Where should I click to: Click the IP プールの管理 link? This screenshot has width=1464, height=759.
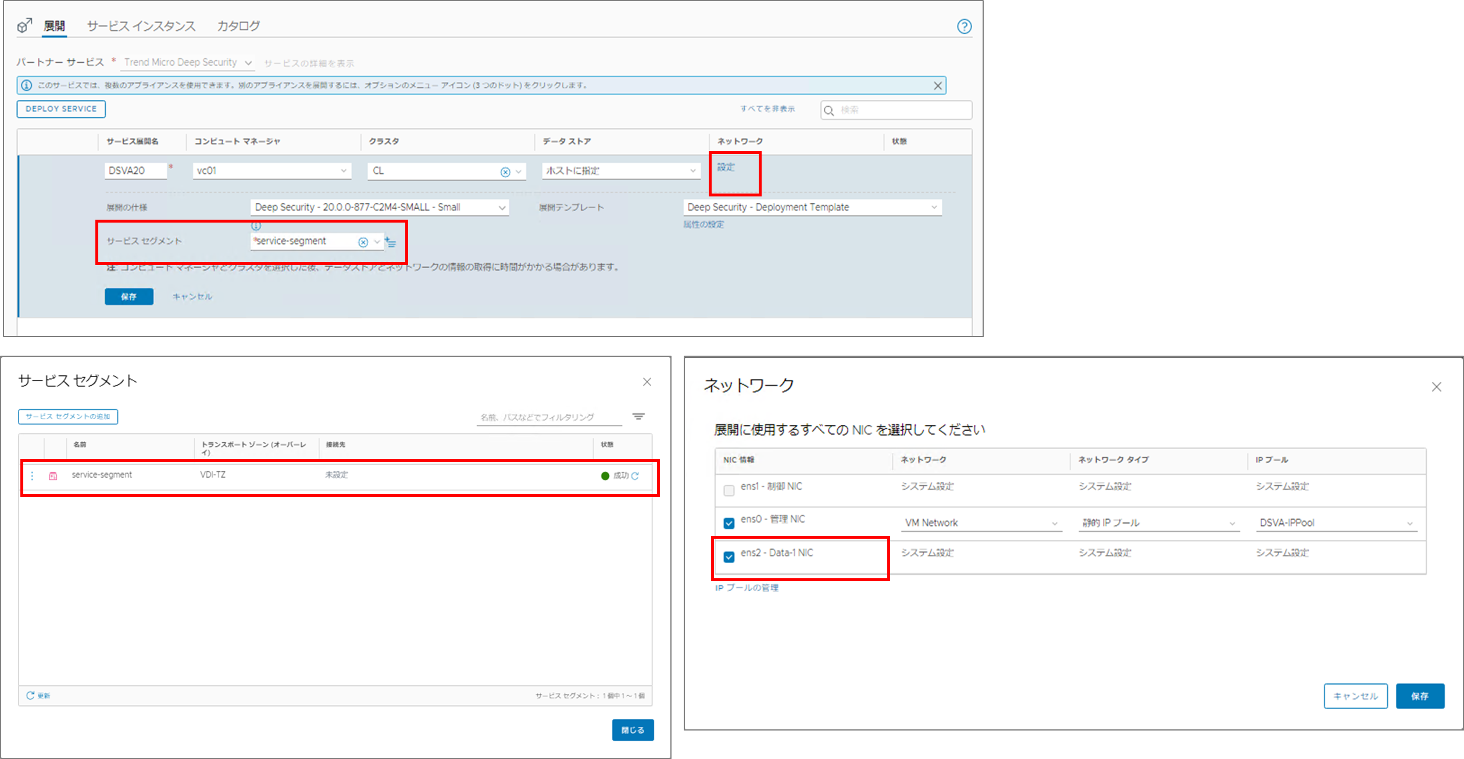(x=747, y=588)
